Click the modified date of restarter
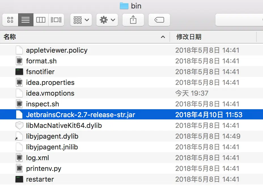Image resolution: width=263 pixels, height=189 pixels. point(207,179)
